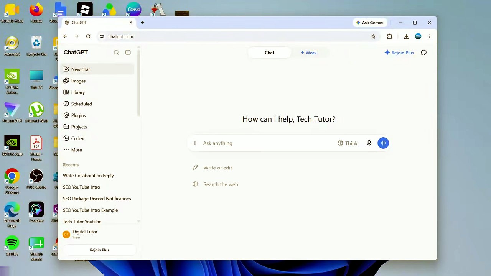The height and width of the screenshot is (276, 491).
Task: Expand the More sidebar options
Action: 97,150
